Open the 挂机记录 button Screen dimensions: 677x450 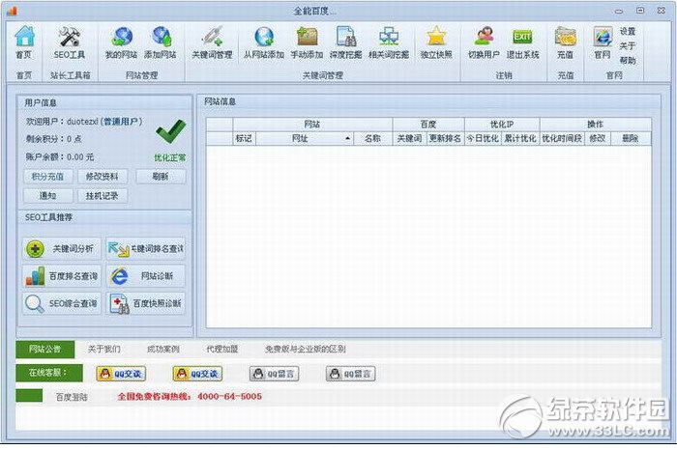[102, 196]
